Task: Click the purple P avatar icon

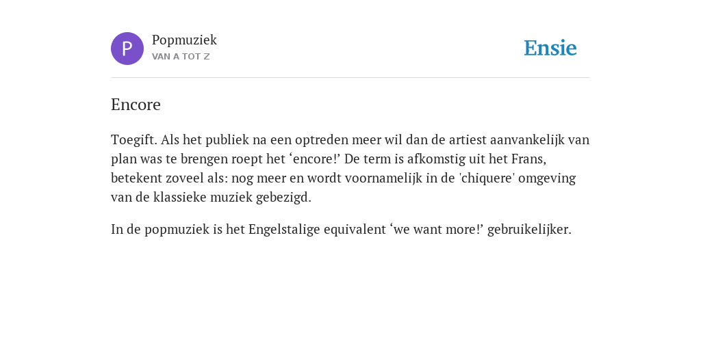Action: pyautogui.click(x=127, y=49)
